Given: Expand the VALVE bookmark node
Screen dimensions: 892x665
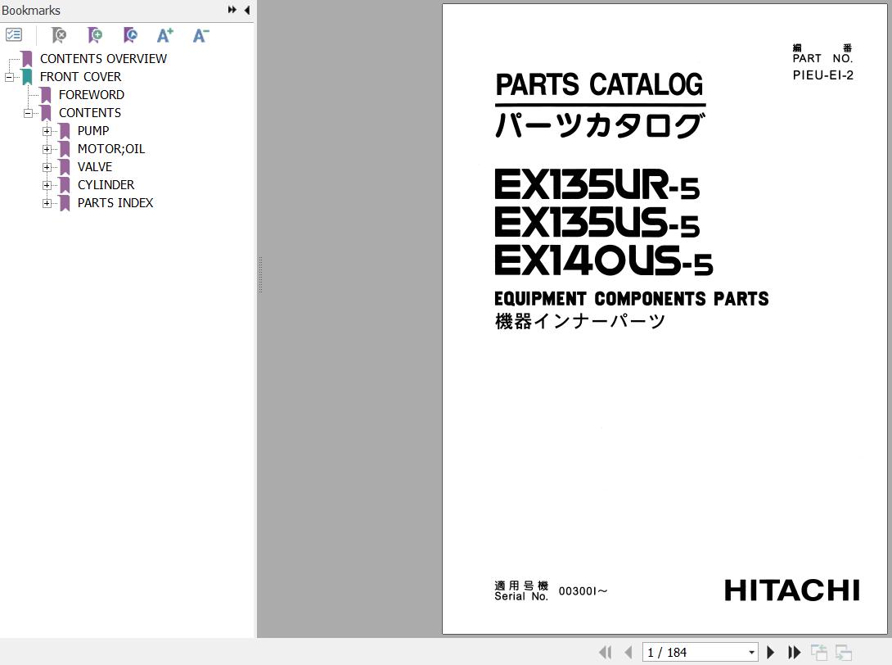Looking at the screenshot, I should point(47,167).
